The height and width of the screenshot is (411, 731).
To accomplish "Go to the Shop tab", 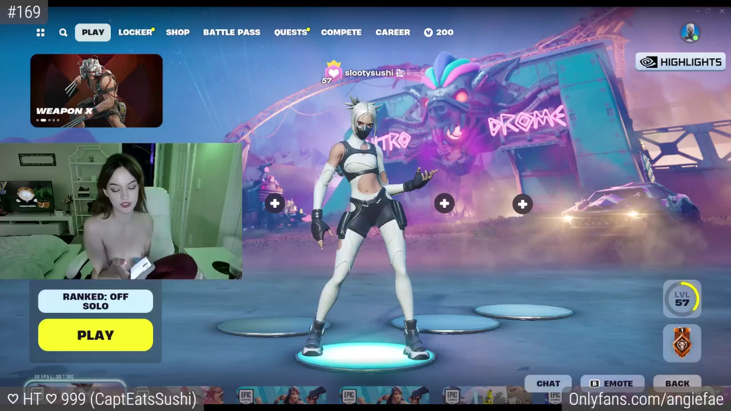I will (x=178, y=32).
